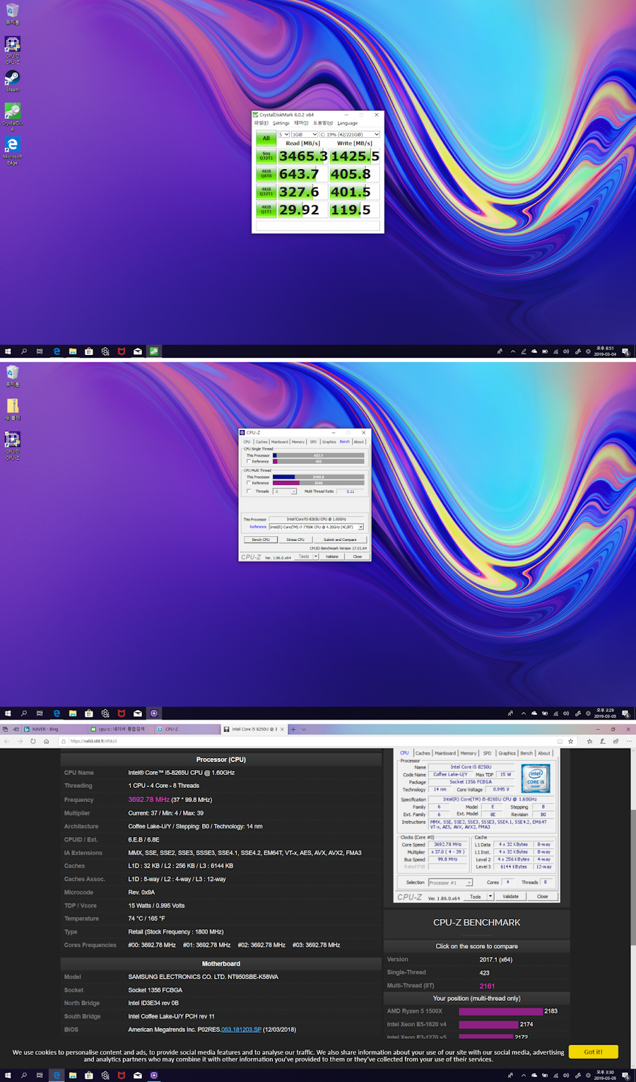Open the 1GiB test size dropdown
This screenshot has height=1082, width=636.
click(x=304, y=135)
